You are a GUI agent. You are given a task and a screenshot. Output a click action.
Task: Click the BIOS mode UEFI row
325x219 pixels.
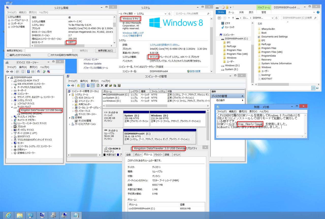tap(72, 42)
